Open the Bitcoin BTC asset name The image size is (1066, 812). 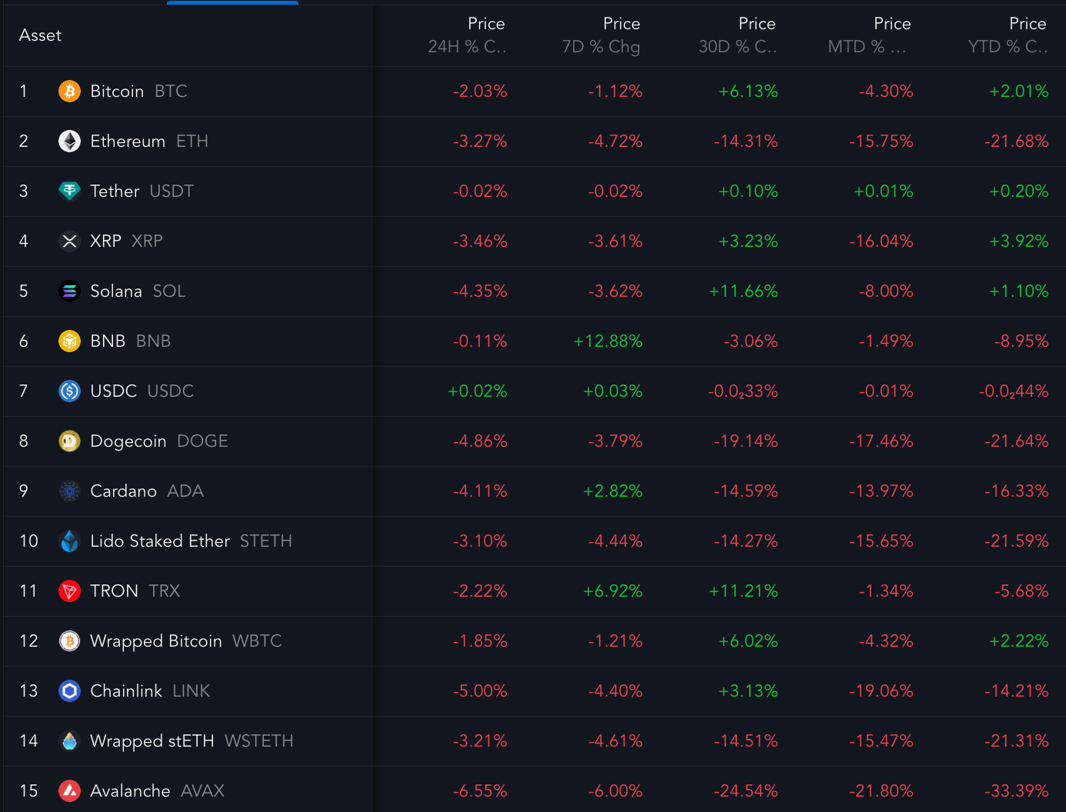tap(138, 92)
